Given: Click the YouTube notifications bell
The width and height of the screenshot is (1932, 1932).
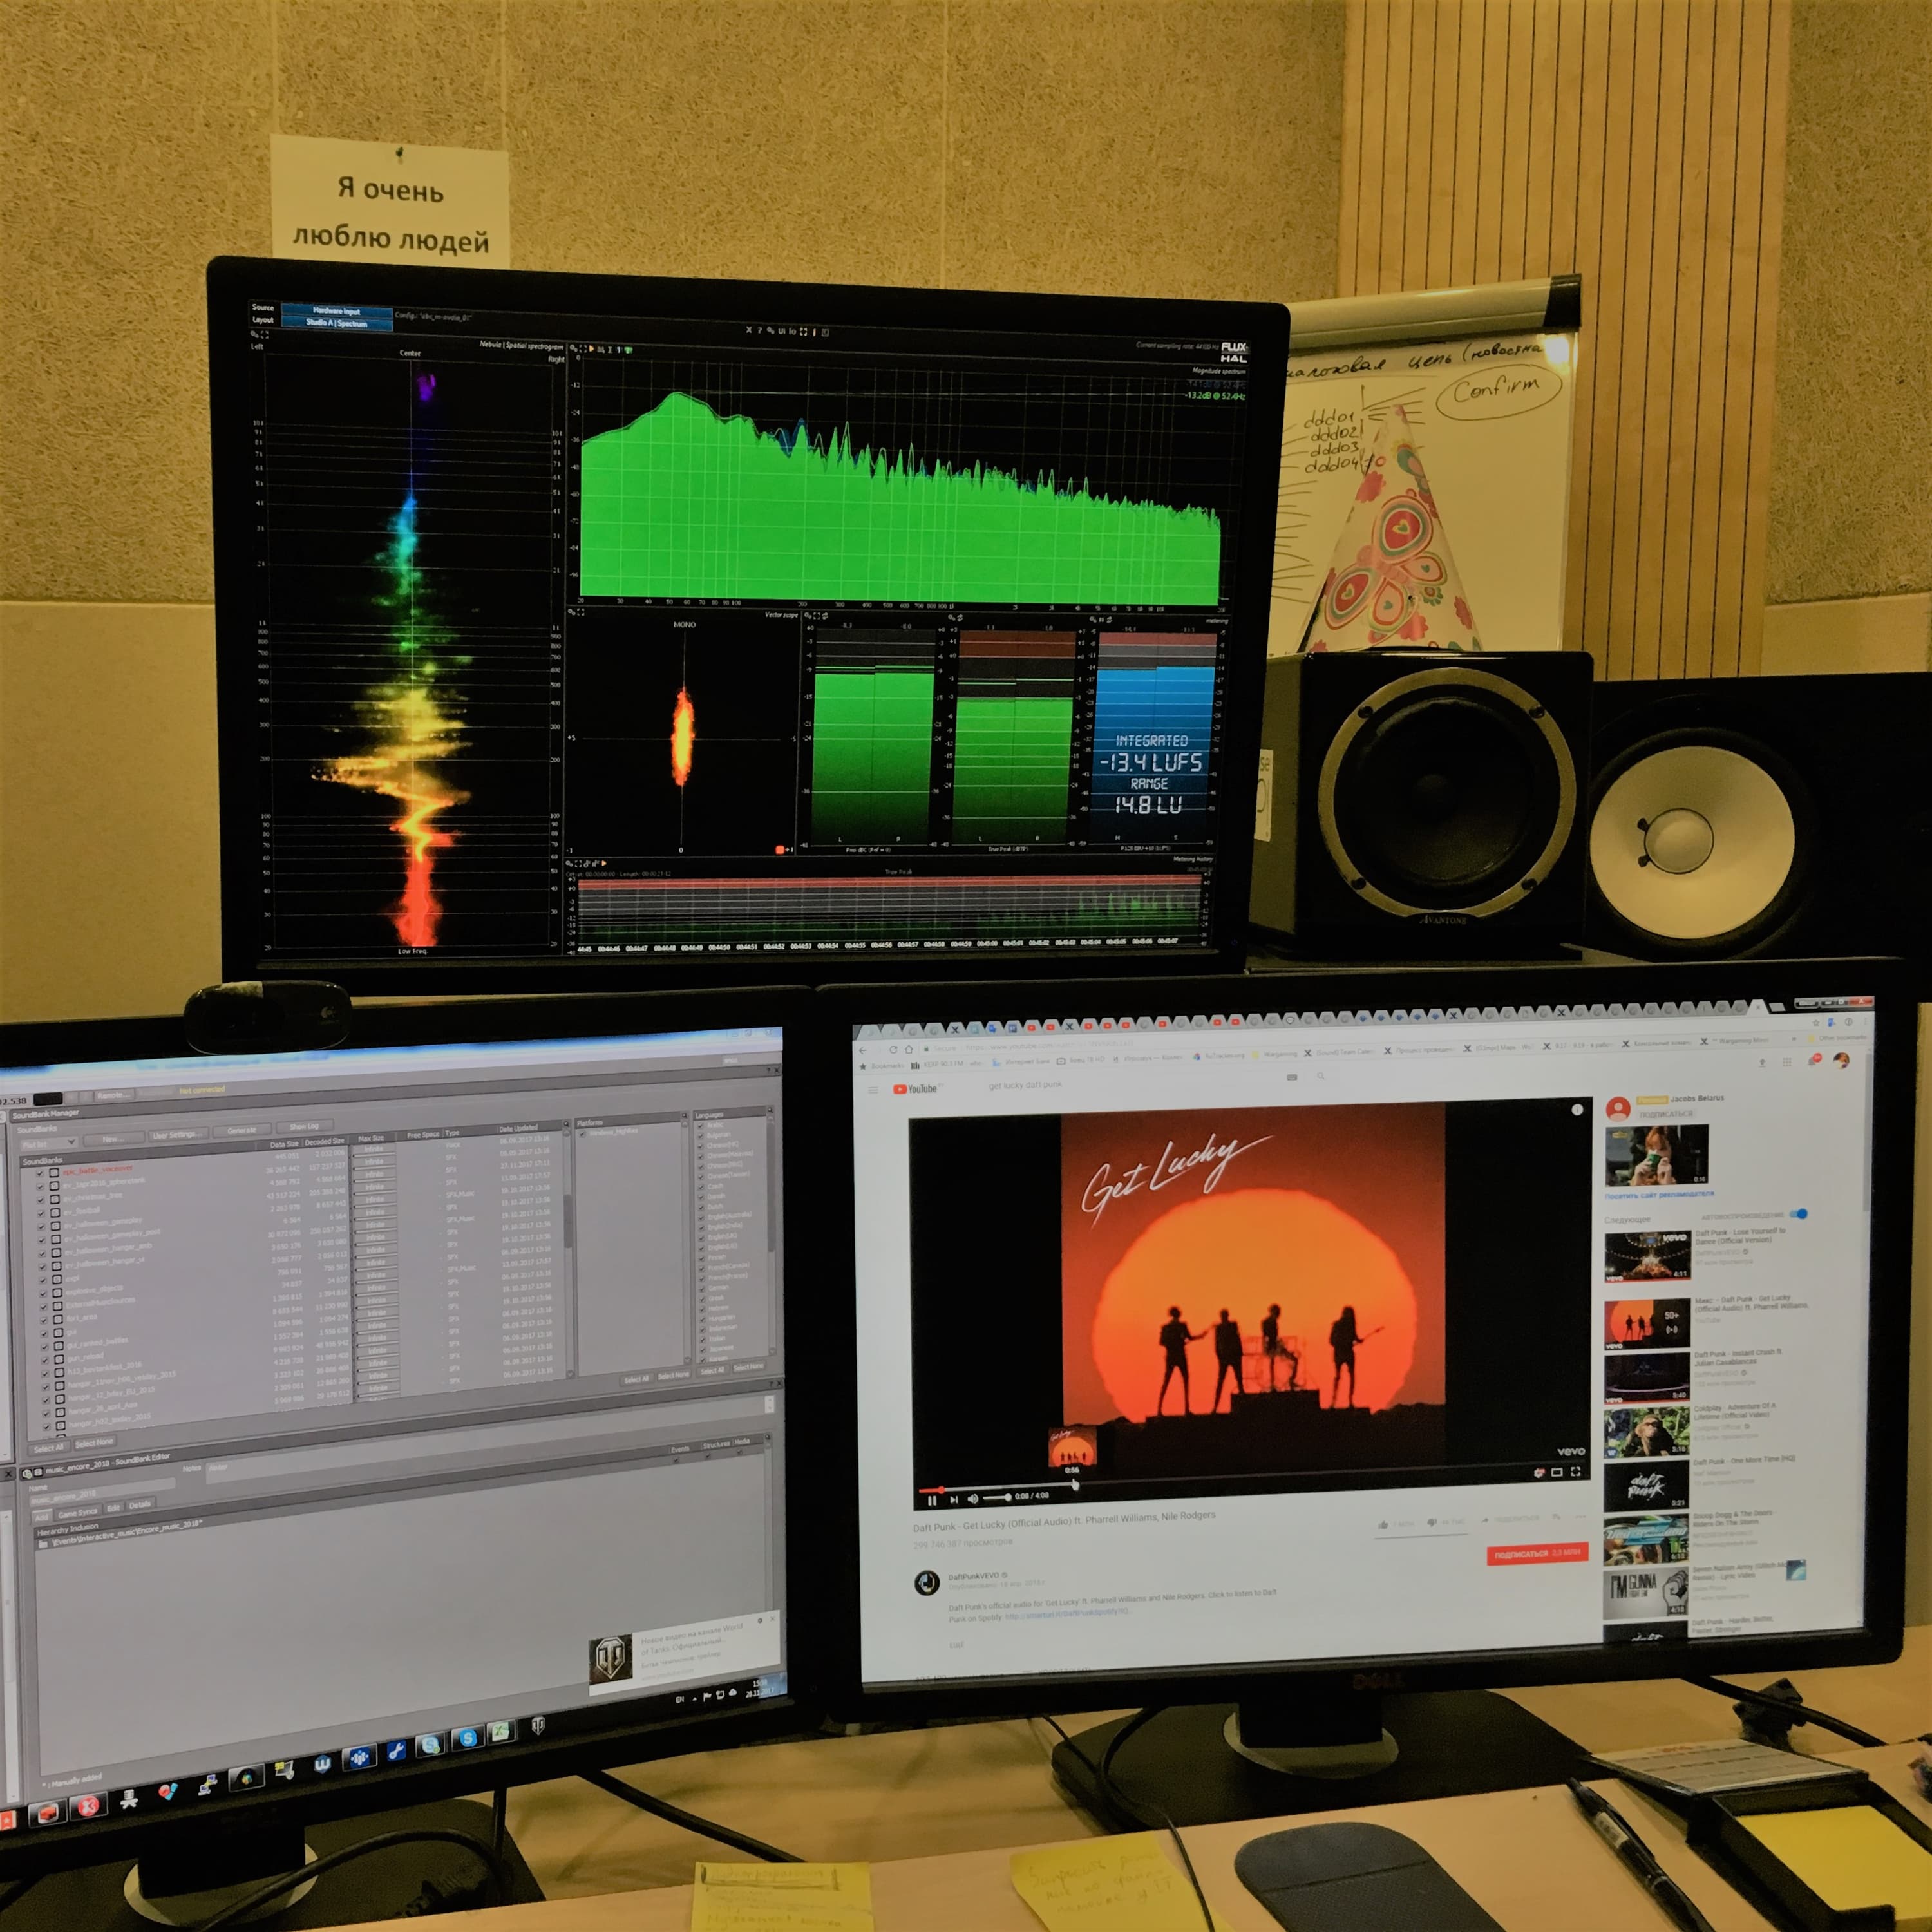Looking at the screenshot, I should tap(1813, 1061).
